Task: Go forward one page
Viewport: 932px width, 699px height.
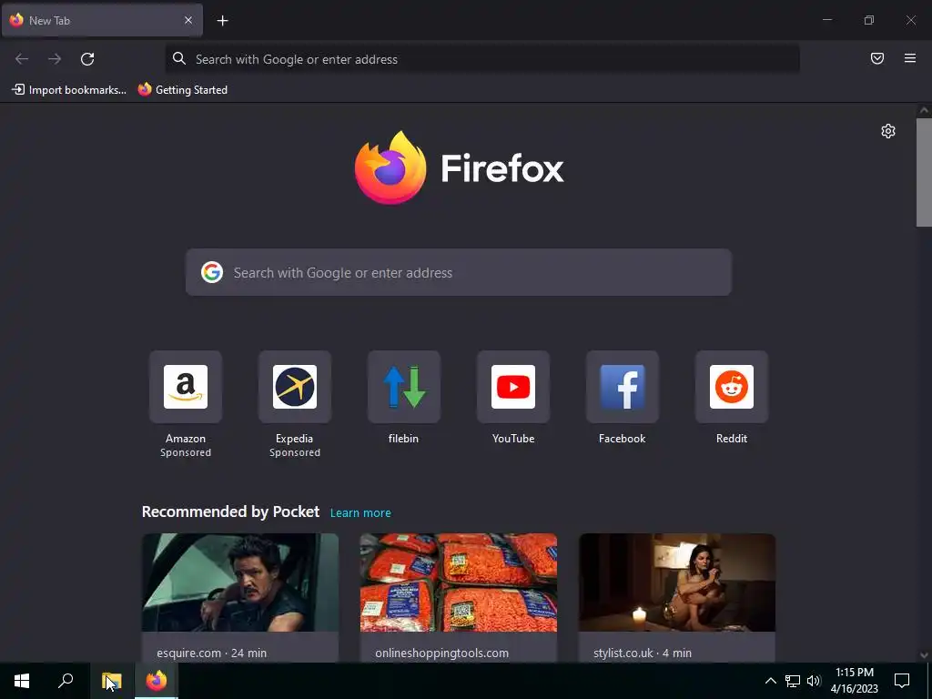Action: pyautogui.click(x=55, y=59)
